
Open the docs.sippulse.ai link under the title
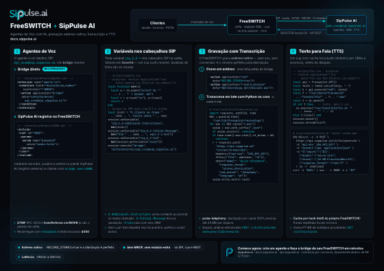(23, 39)
